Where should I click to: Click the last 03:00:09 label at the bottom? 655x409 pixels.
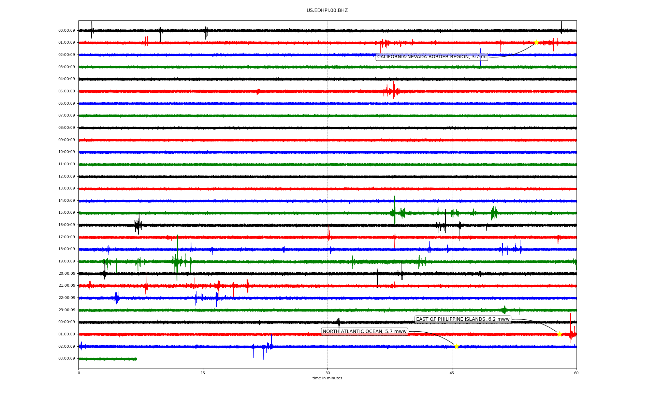click(x=67, y=359)
